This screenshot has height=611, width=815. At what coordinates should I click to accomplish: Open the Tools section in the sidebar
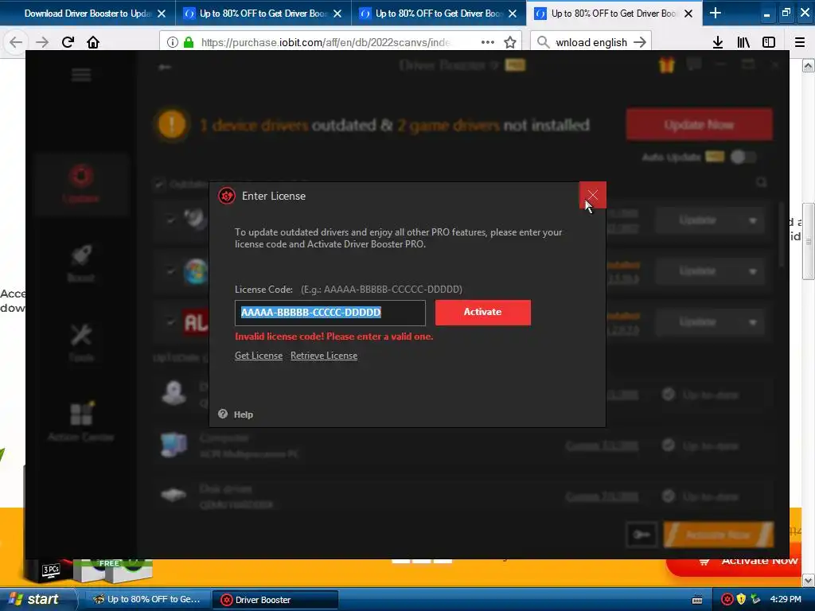point(81,342)
